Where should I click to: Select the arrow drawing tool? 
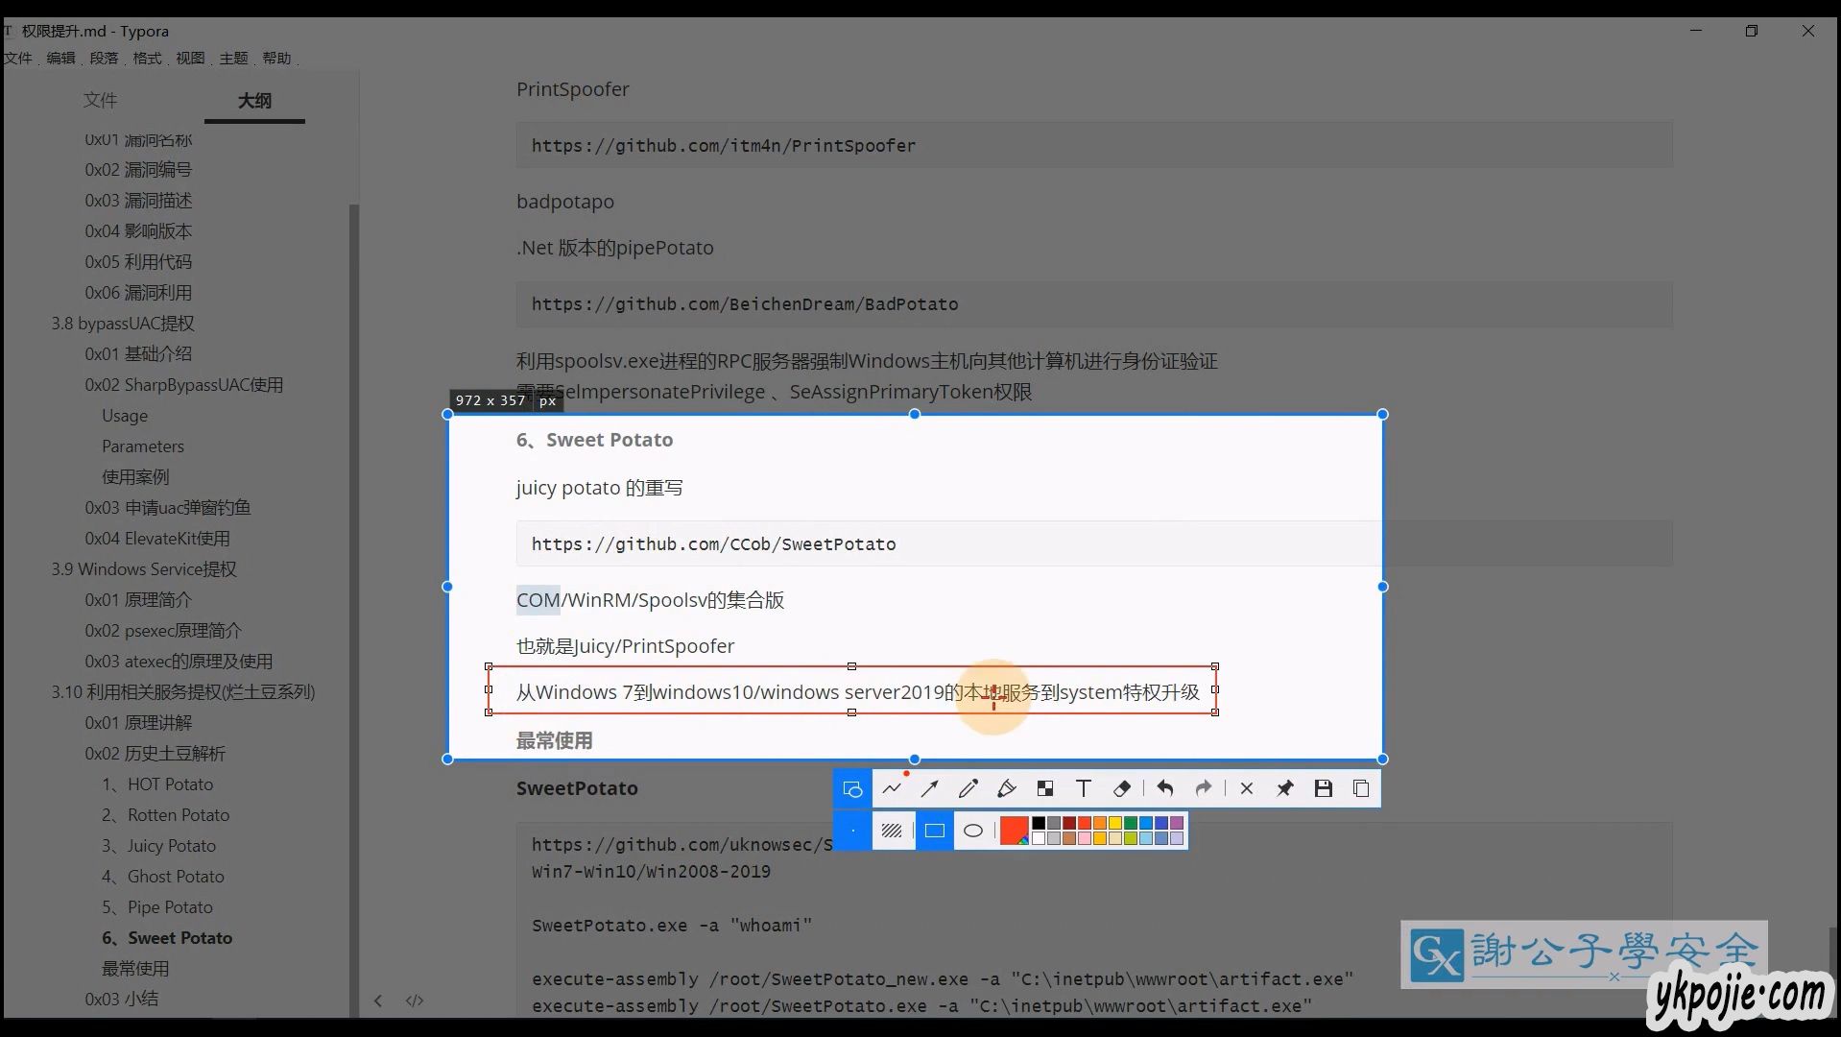[x=929, y=788]
